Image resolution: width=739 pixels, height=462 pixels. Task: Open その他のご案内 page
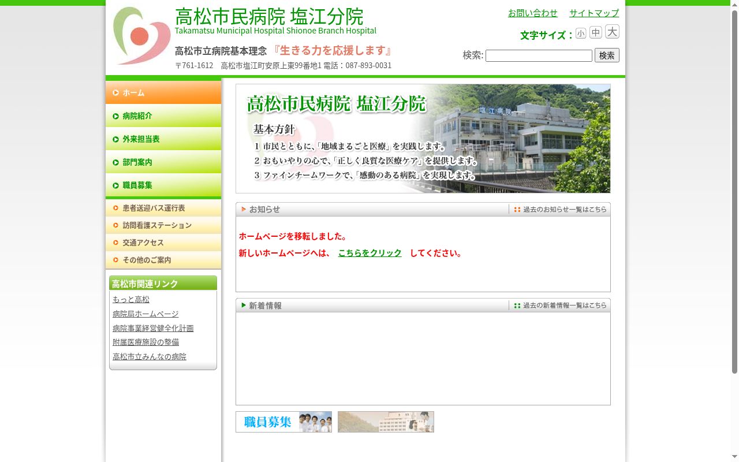coord(163,260)
